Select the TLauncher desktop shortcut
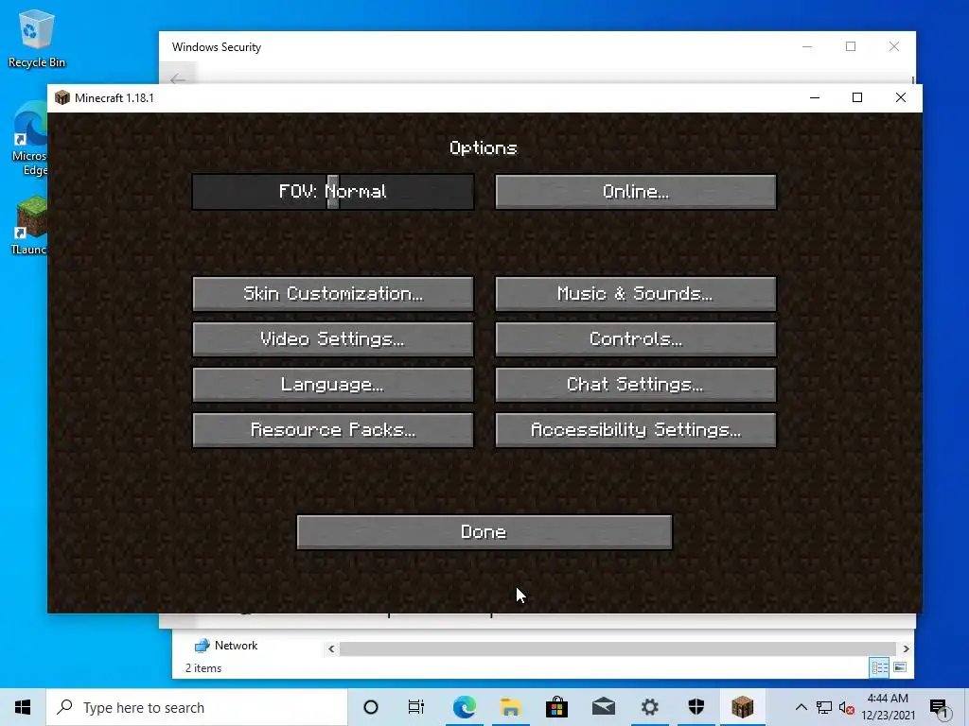Image resolution: width=969 pixels, height=726 pixels. pyautogui.click(x=29, y=225)
